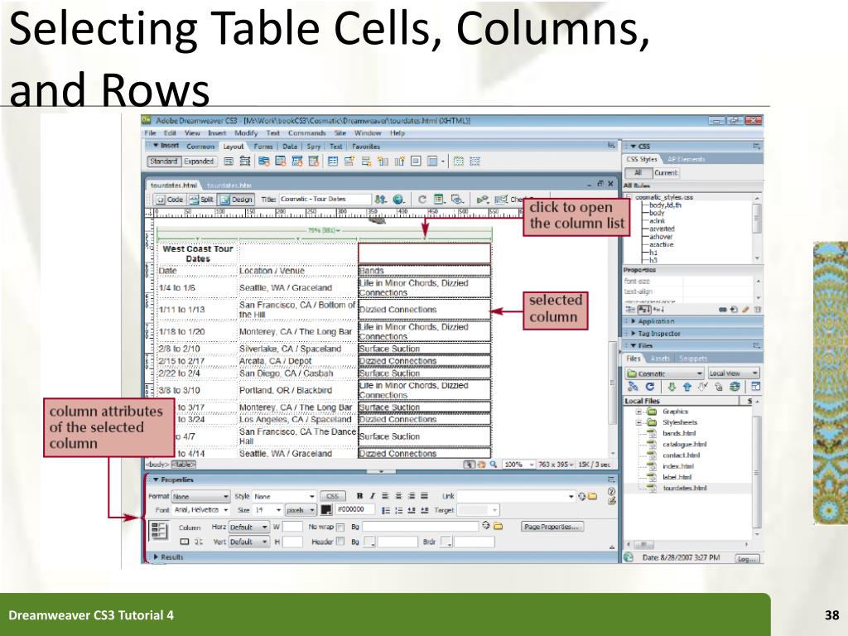Open the Style dropdown
The width and height of the screenshot is (848, 636).
(x=284, y=497)
